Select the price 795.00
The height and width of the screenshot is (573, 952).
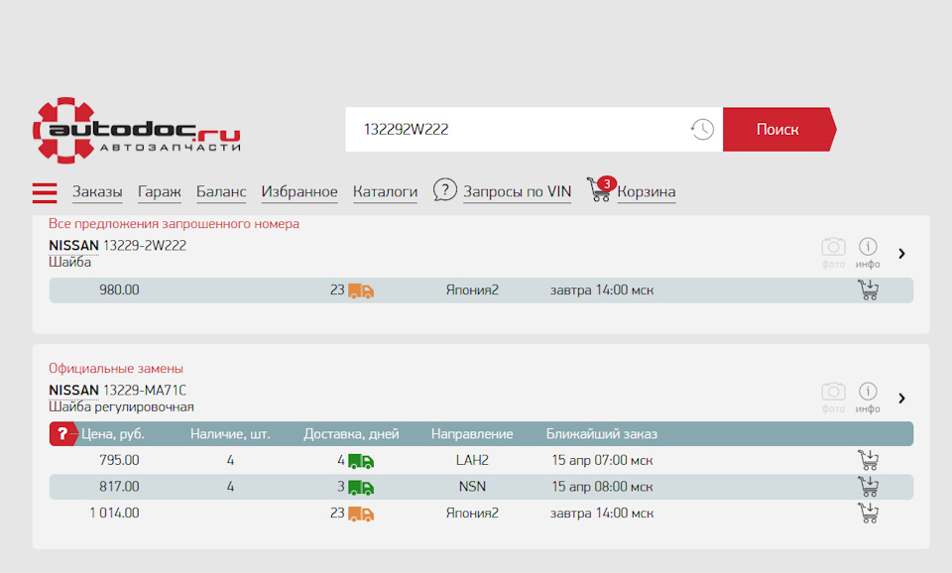pyautogui.click(x=119, y=460)
